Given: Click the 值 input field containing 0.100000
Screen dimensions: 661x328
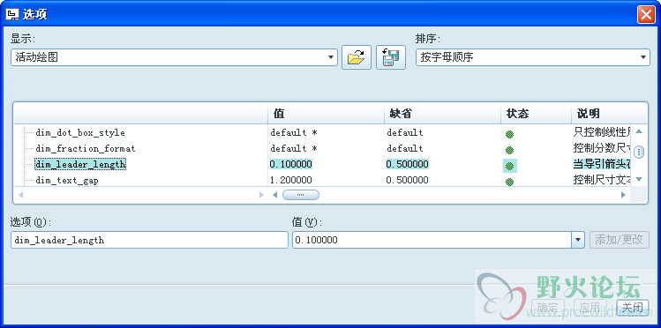Looking at the screenshot, I should tap(432, 240).
